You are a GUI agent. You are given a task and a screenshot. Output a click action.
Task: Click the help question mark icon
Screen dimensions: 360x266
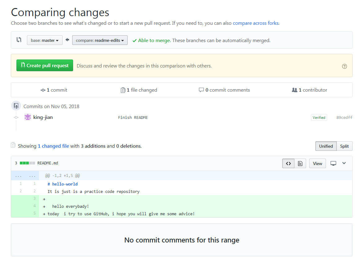(345, 66)
